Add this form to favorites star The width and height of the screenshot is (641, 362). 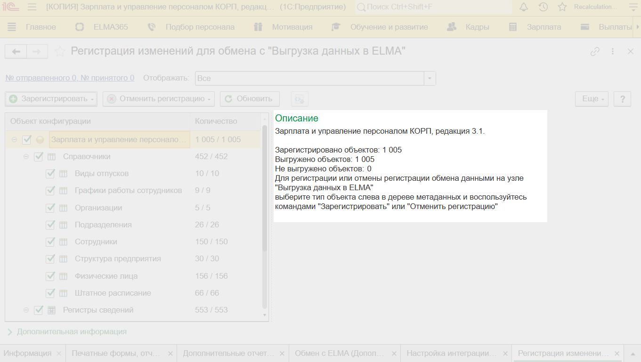[x=60, y=51]
